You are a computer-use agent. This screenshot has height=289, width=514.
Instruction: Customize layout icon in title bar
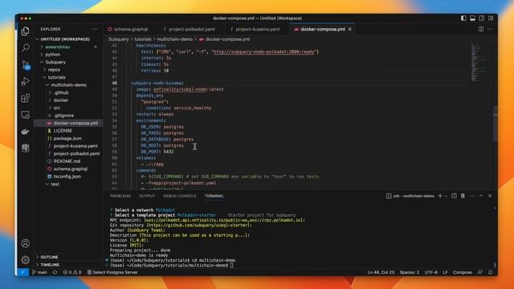tap(491, 18)
